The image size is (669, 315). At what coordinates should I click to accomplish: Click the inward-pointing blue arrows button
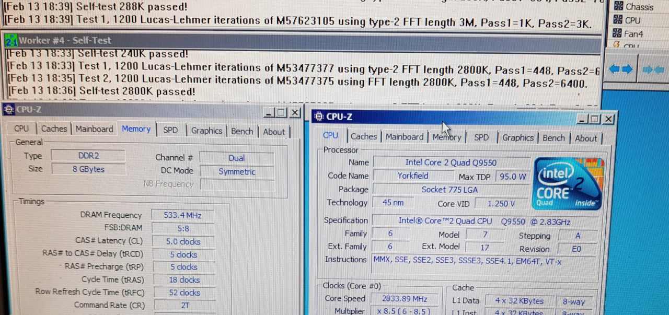pos(654,69)
